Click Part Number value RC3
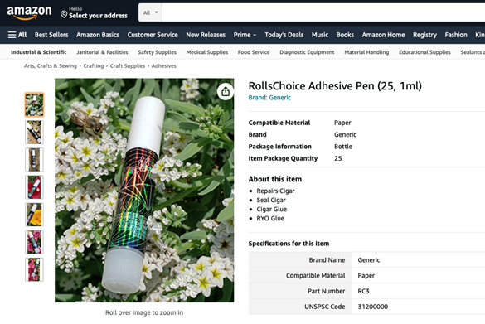 (x=363, y=291)
